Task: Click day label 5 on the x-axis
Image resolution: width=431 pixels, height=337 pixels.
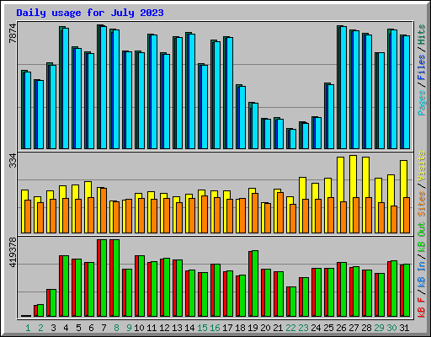Action: point(78,328)
